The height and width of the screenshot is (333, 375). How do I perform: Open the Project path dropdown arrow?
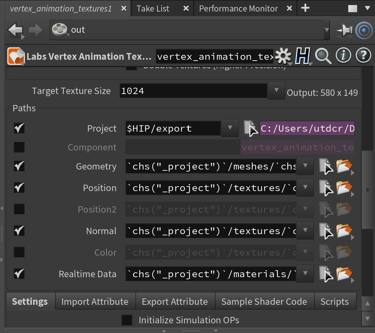click(230, 128)
